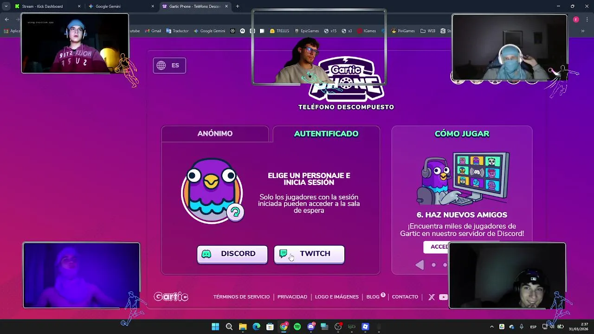Image resolution: width=594 pixels, height=334 pixels.
Task: Open the BLOG footer link
Action: click(373, 297)
